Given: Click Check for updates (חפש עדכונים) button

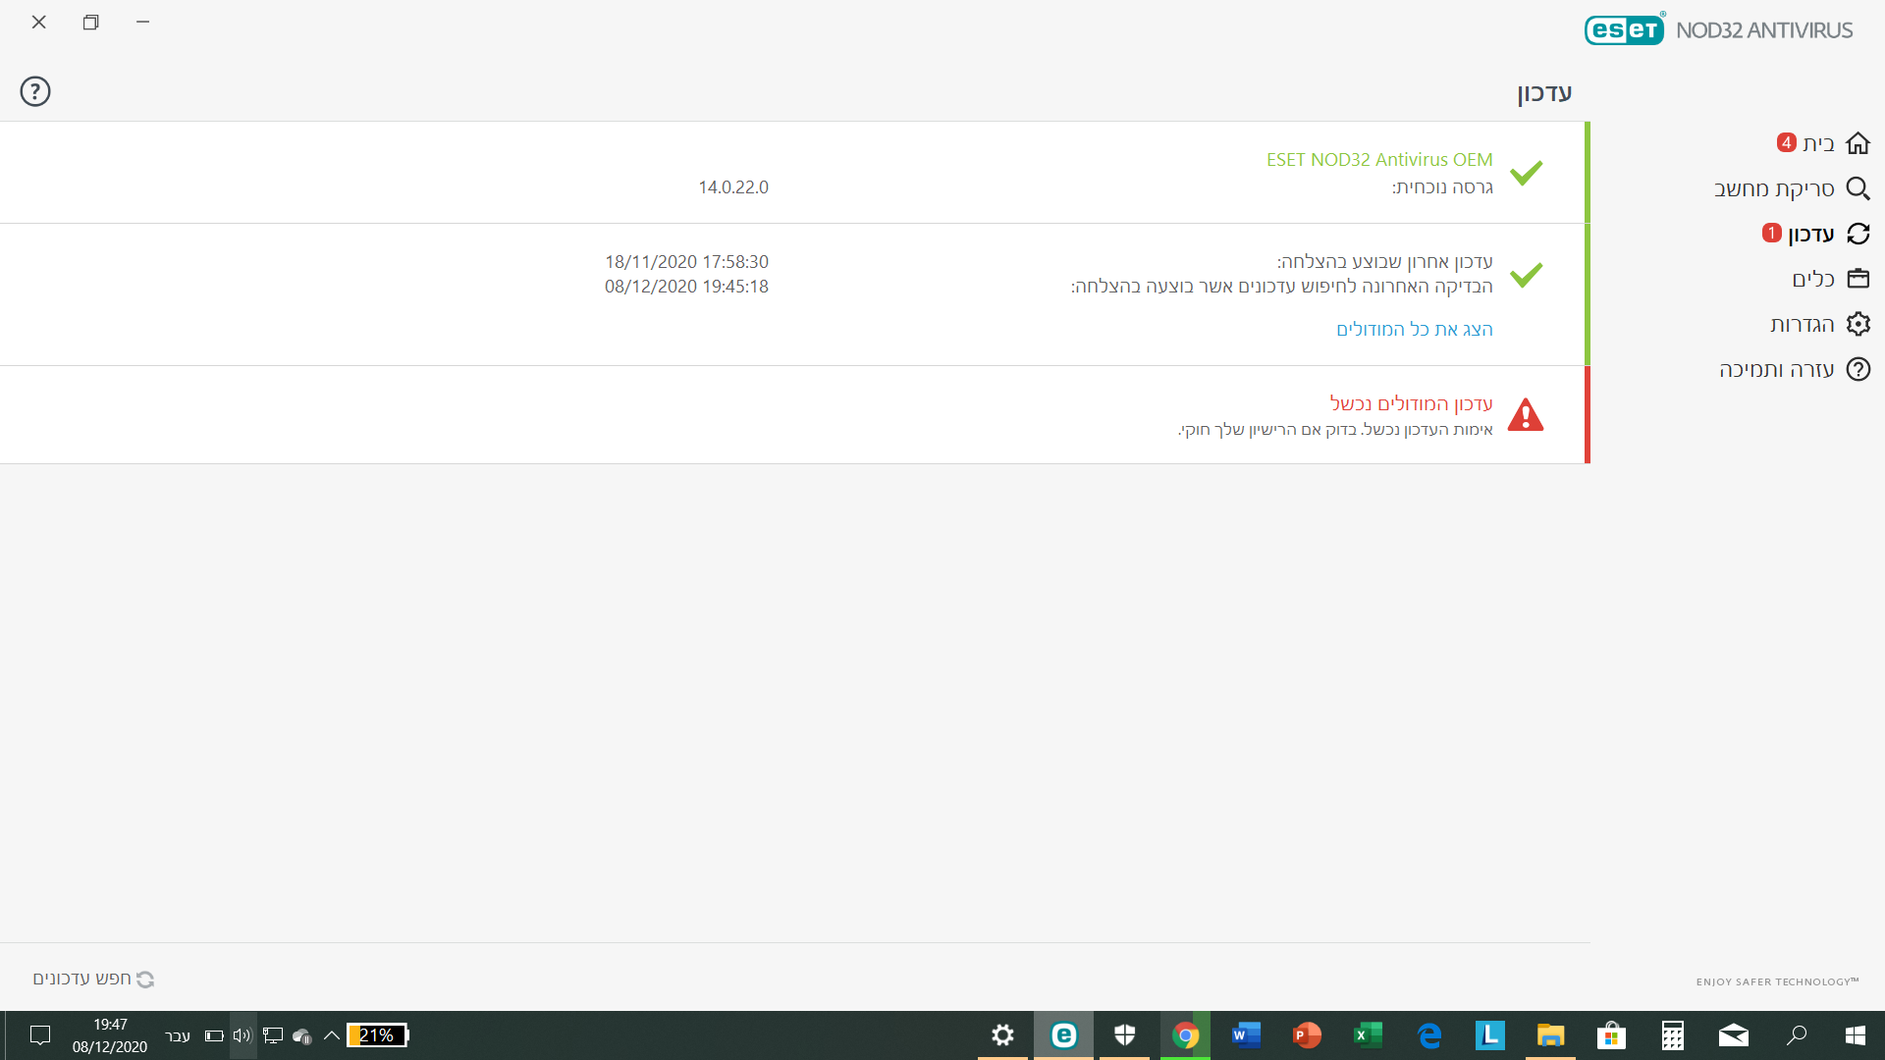Looking at the screenshot, I should pos(93,979).
